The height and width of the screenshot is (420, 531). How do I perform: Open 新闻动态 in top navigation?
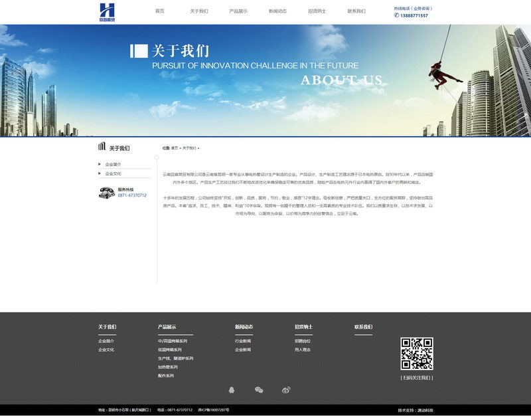pos(277,11)
